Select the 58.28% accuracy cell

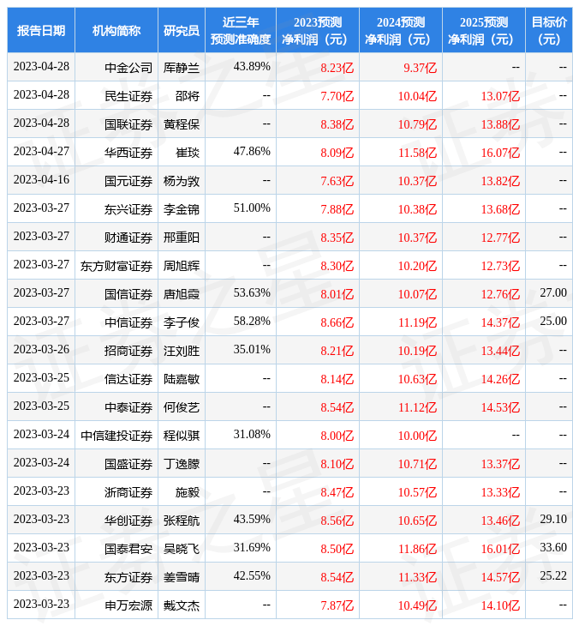tap(252, 322)
